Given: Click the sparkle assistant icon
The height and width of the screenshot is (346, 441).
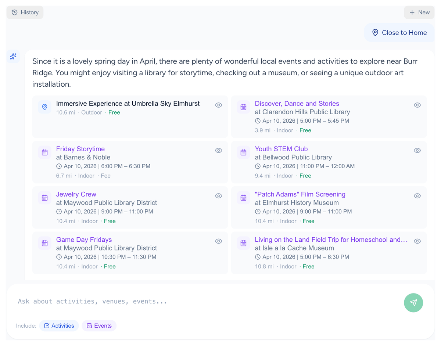Looking at the screenshot, I should point(13,56).
